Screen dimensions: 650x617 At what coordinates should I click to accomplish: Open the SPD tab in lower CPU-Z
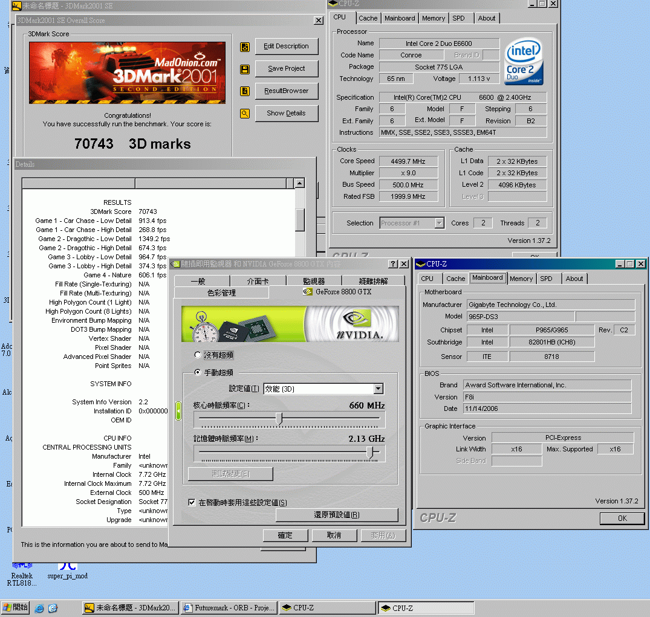tap(547, 279)
